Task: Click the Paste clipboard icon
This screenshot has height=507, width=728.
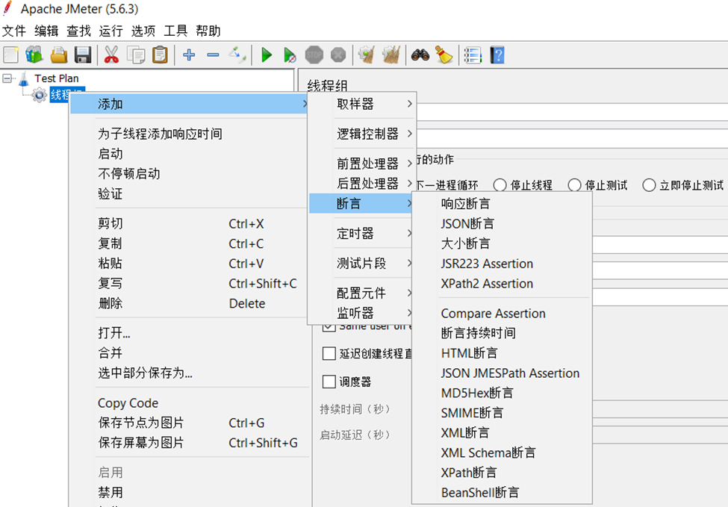Action: [161, 55]
